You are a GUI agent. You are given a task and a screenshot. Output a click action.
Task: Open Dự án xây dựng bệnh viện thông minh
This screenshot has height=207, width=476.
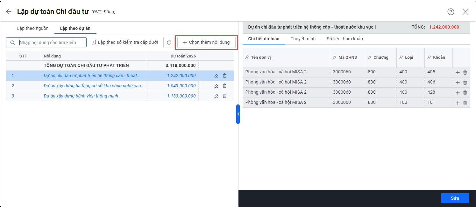point(81,96)
